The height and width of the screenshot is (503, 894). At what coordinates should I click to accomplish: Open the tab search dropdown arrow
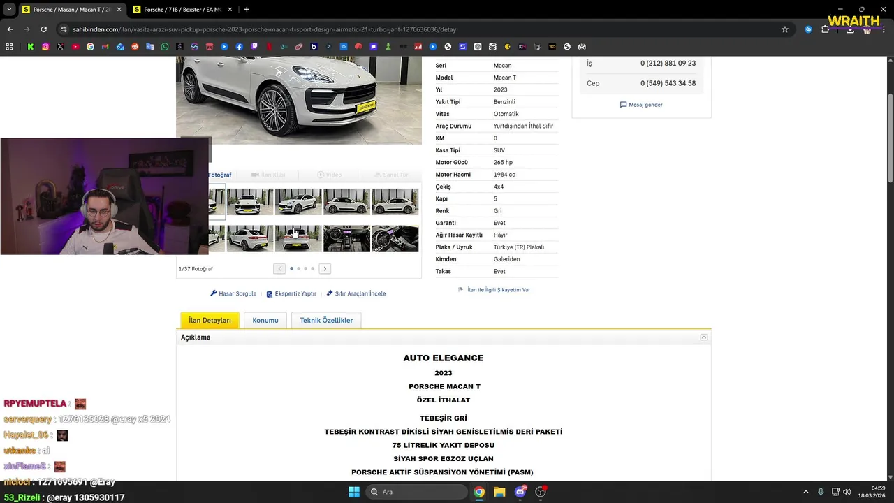pos(9,10)
